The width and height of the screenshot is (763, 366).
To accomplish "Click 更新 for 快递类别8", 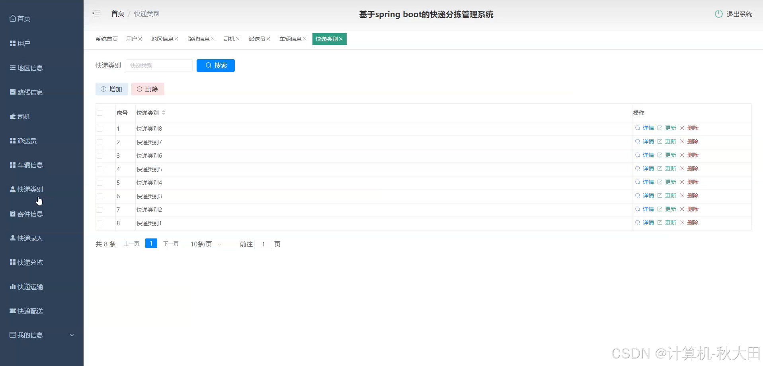I will [667, 128].
